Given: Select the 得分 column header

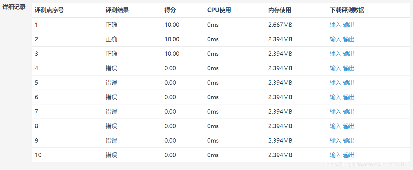Looking at the screenshot, I should click(x=170, y=10).
